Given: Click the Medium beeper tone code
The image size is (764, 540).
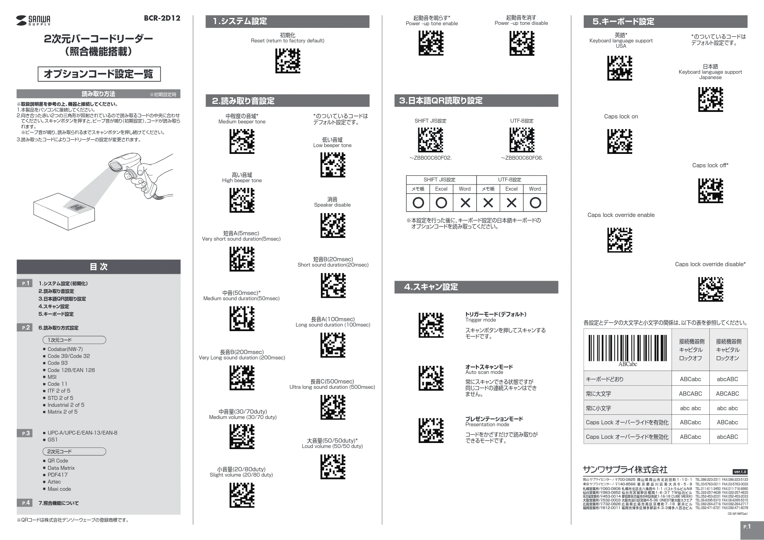Looking at the screenshot, I should pyautogui.click(x=242, y=141).
